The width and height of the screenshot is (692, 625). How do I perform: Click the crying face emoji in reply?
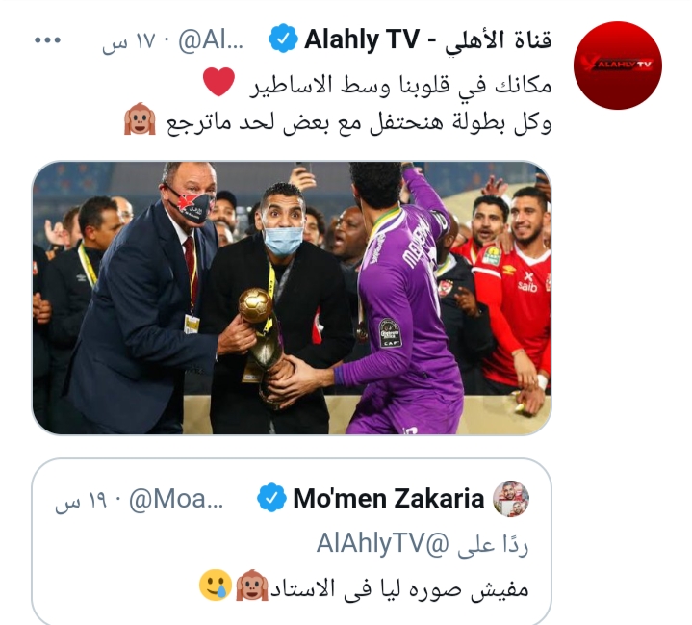click(216, 585)
